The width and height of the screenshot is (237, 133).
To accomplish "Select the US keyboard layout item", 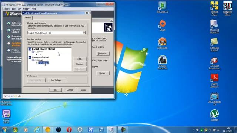I will (40, 54).
